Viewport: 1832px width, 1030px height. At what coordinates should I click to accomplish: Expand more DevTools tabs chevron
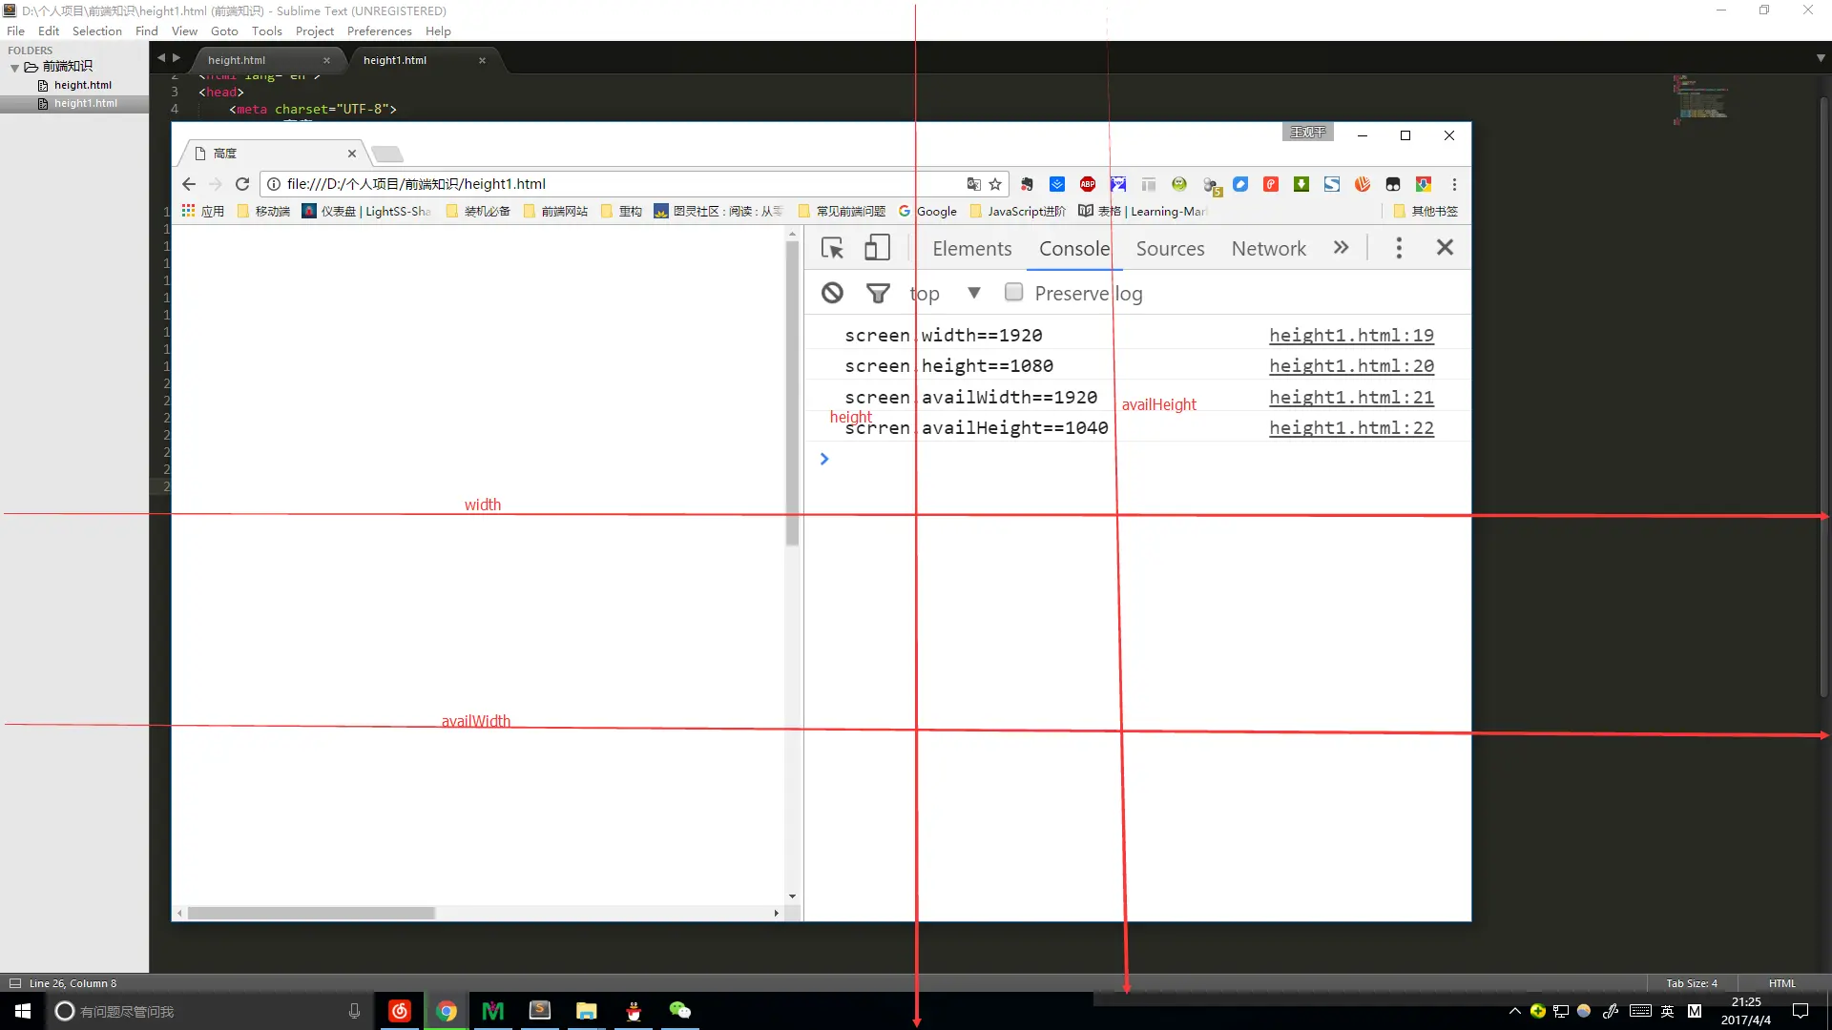pyautogui.click(x=1341, y=248)
